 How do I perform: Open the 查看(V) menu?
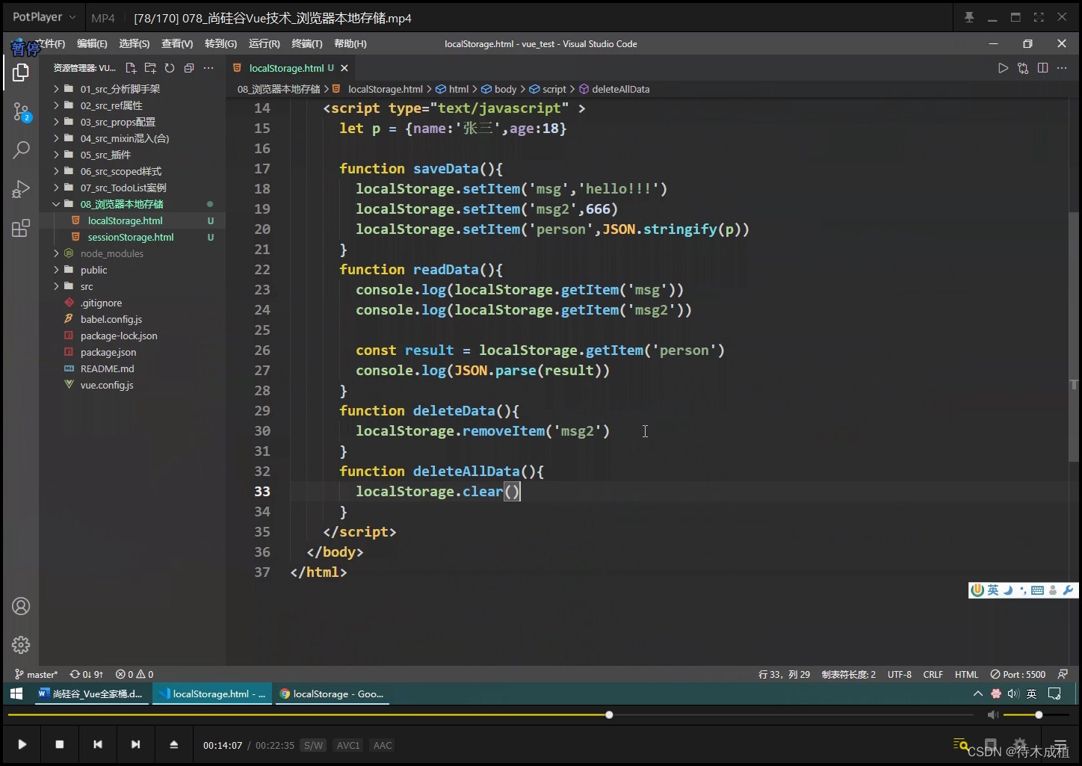tap(177, 44)
